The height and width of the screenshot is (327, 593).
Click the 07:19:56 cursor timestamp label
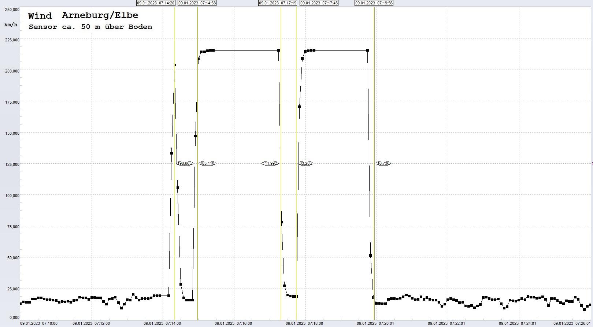(374, 3)
